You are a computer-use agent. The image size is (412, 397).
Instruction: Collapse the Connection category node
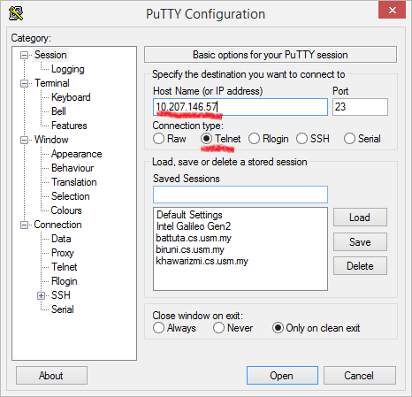click(x=24, y=225)
